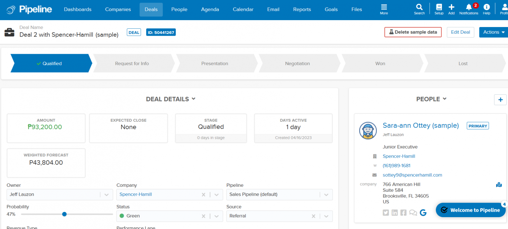Select the Negotiation stage chevron

[x=297, y=63]
